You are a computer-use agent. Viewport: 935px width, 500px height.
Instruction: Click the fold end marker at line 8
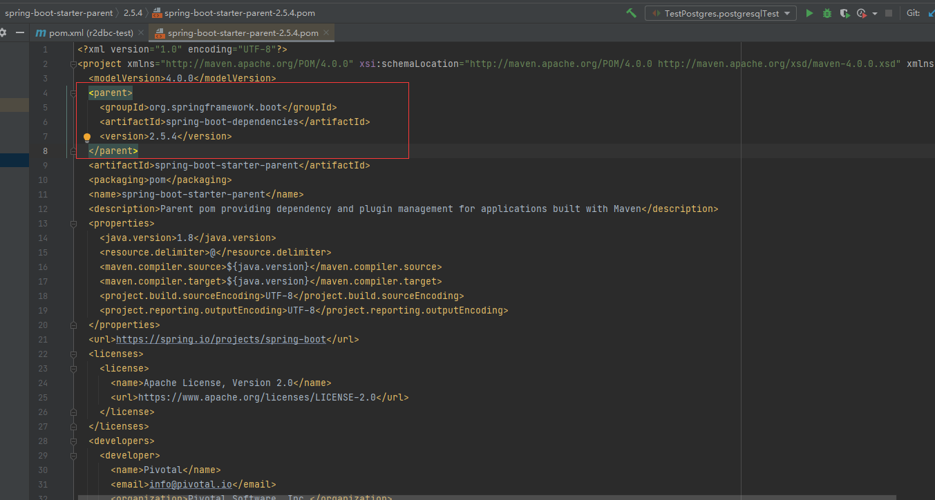click(73, 151)
